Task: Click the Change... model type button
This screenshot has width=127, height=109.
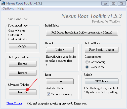Action: pos(23,46)
